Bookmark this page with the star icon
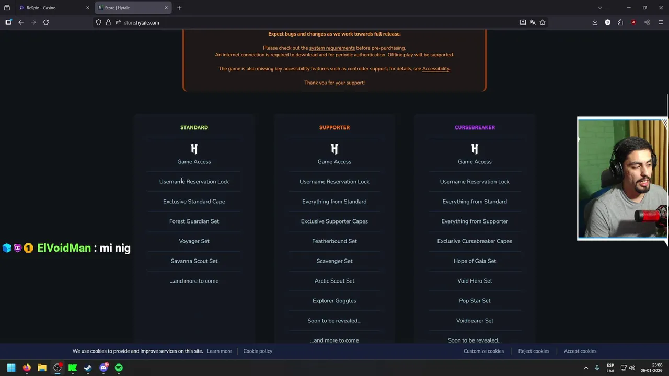 [543, 22]
